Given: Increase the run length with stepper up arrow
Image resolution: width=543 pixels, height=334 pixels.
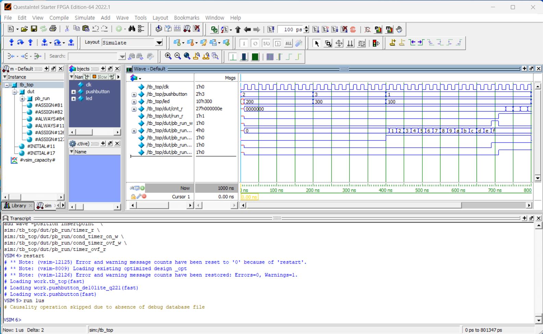Looking at the screenshot, I should 306,27.
